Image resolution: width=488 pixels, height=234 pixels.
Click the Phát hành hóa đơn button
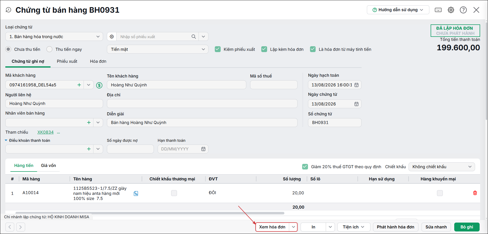(396, 227)
